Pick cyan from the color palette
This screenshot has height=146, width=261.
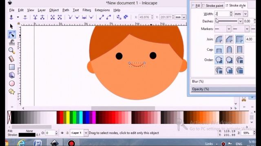81,118
